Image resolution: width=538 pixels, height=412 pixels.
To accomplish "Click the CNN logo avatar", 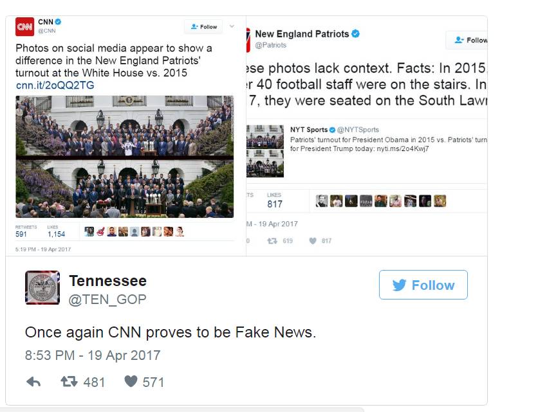I will (x=24, y=27).
